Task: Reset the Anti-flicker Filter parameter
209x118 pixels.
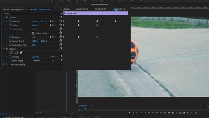Action: (x=60, y=45)
